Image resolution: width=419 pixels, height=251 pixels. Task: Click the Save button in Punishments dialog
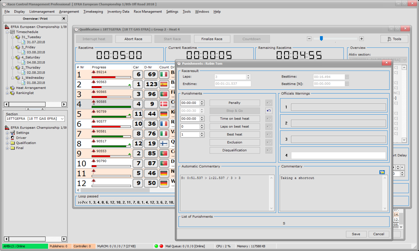point(356,234)
